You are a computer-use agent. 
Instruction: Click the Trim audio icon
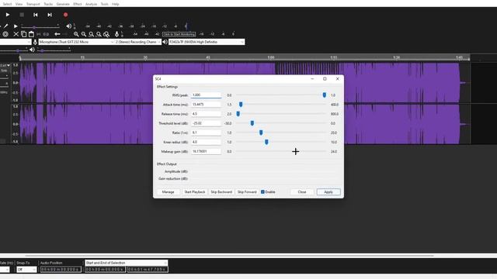click(39, 34)
